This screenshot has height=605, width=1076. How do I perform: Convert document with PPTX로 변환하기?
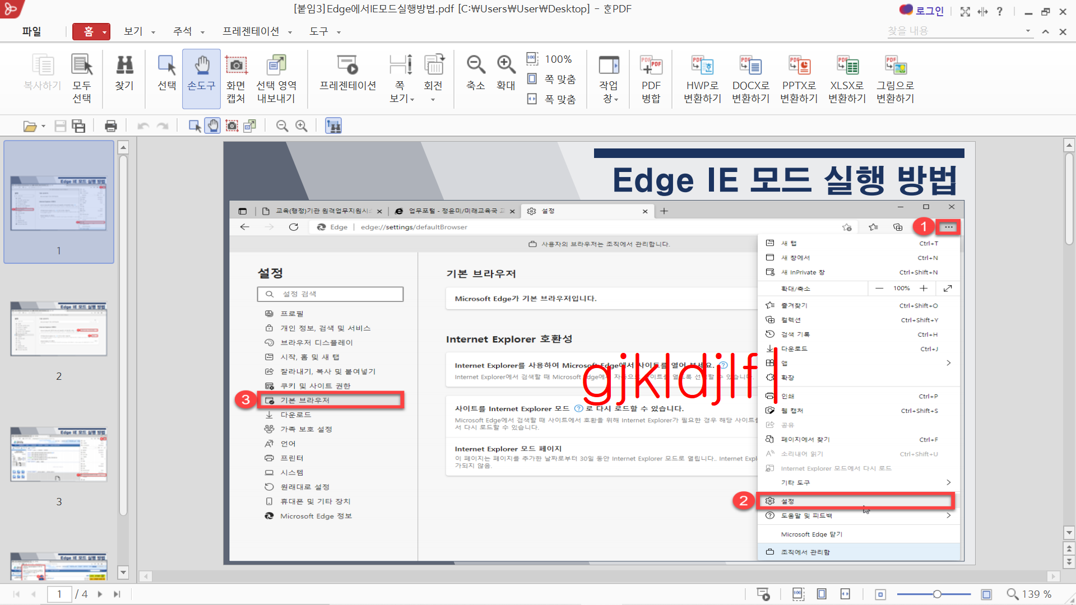[x=799, y=79]
